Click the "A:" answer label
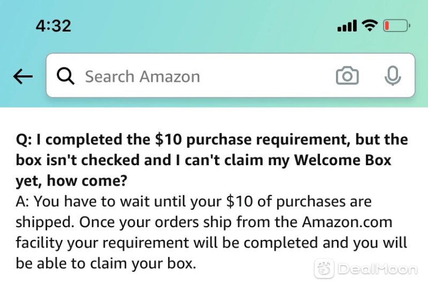Viewport: 428px width, 286px height. pos(23,202)
